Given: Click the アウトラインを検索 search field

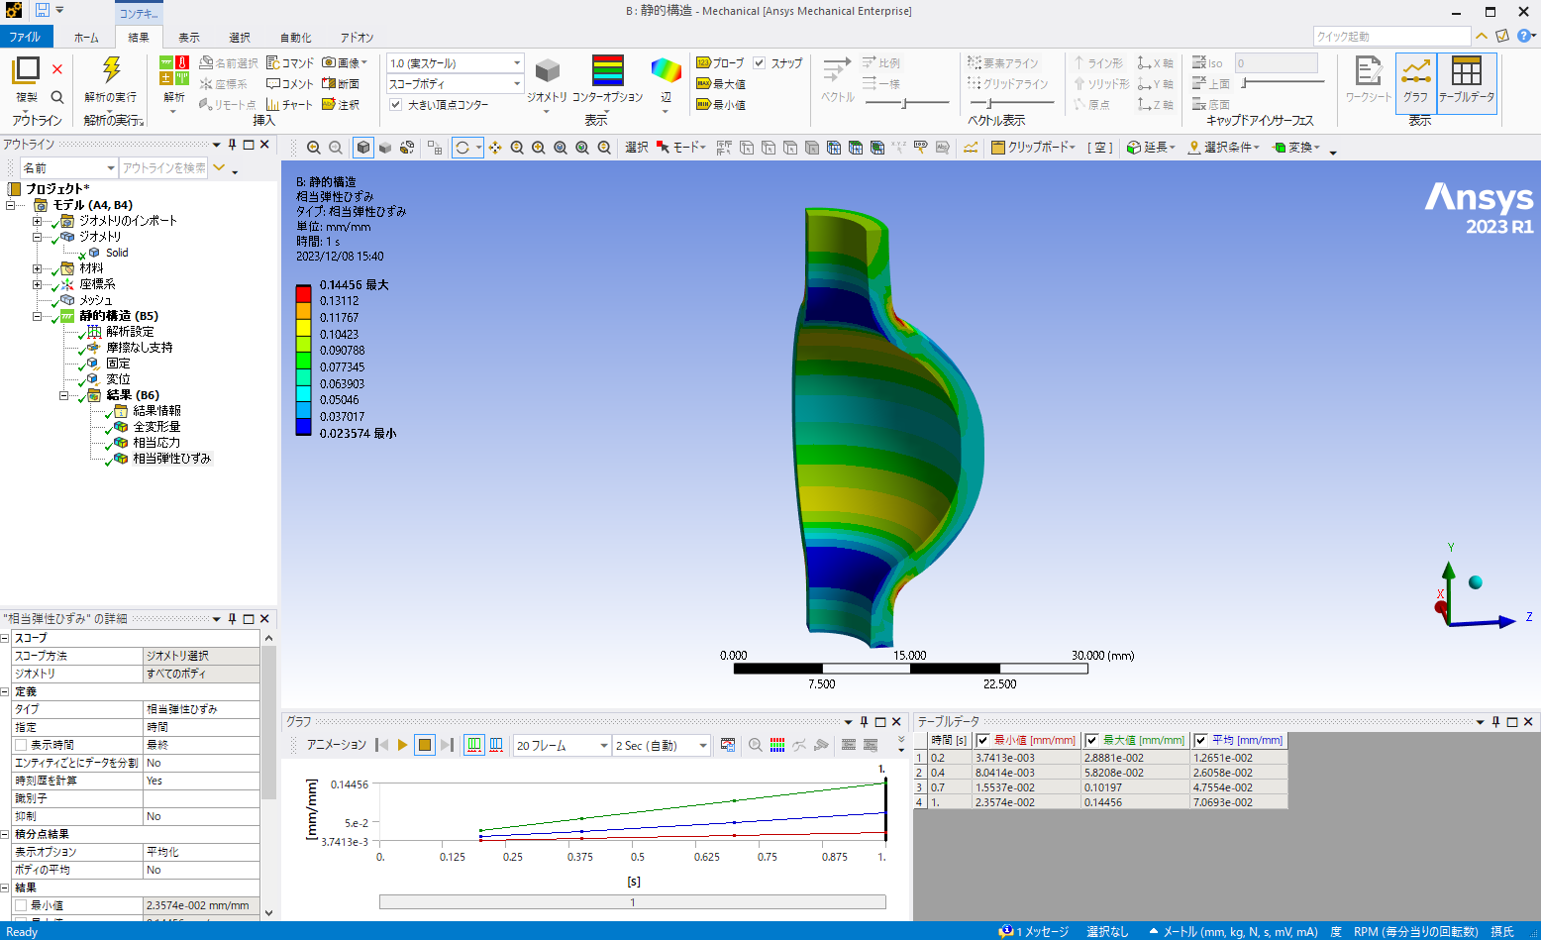Looking at the screenshot, I should click(x=163, y=168).
